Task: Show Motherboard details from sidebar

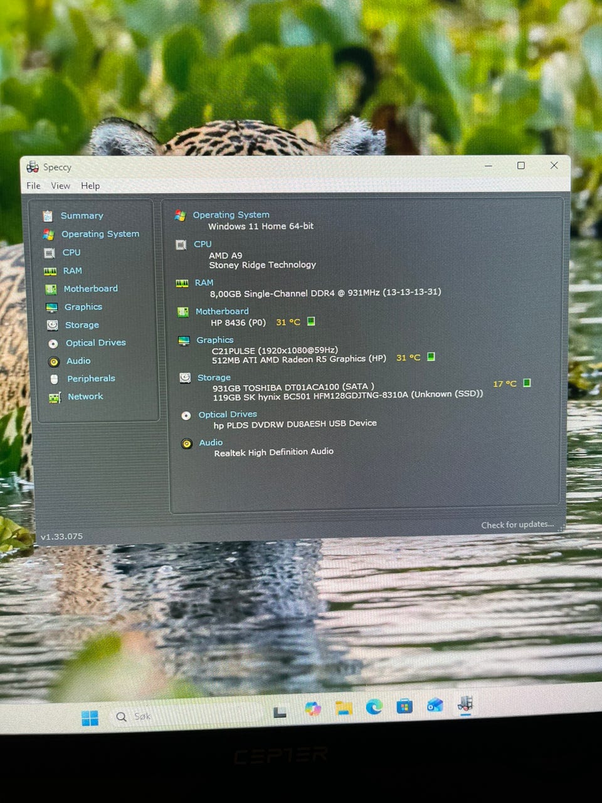Action: point(91,289)
